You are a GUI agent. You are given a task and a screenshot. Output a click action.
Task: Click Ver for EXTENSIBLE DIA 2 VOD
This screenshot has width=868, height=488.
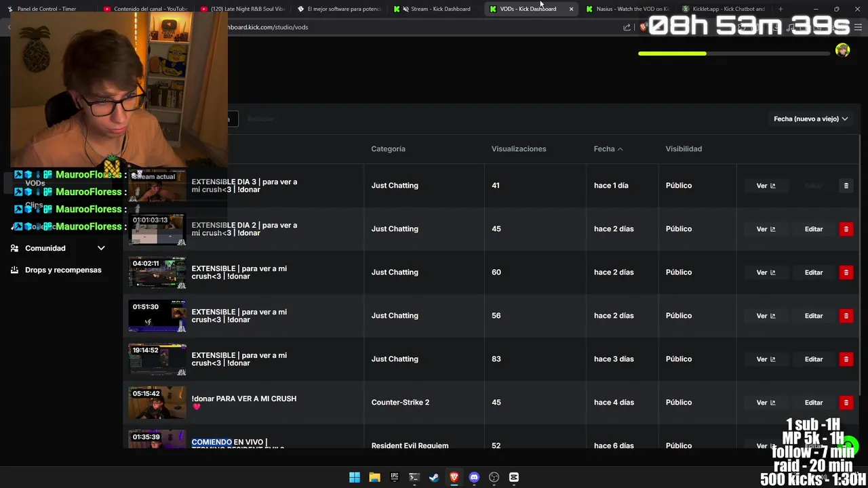pyautogui.click(x=766, y=229)
